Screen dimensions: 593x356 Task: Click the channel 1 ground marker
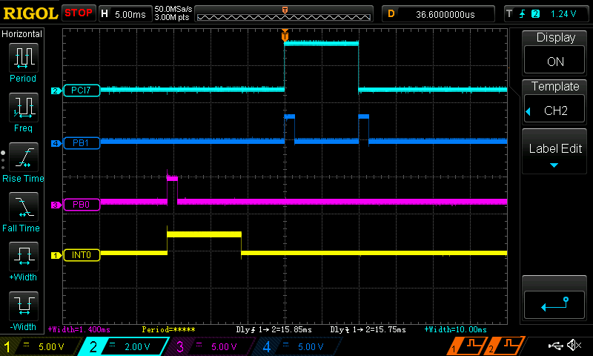(x=56, y=255)
